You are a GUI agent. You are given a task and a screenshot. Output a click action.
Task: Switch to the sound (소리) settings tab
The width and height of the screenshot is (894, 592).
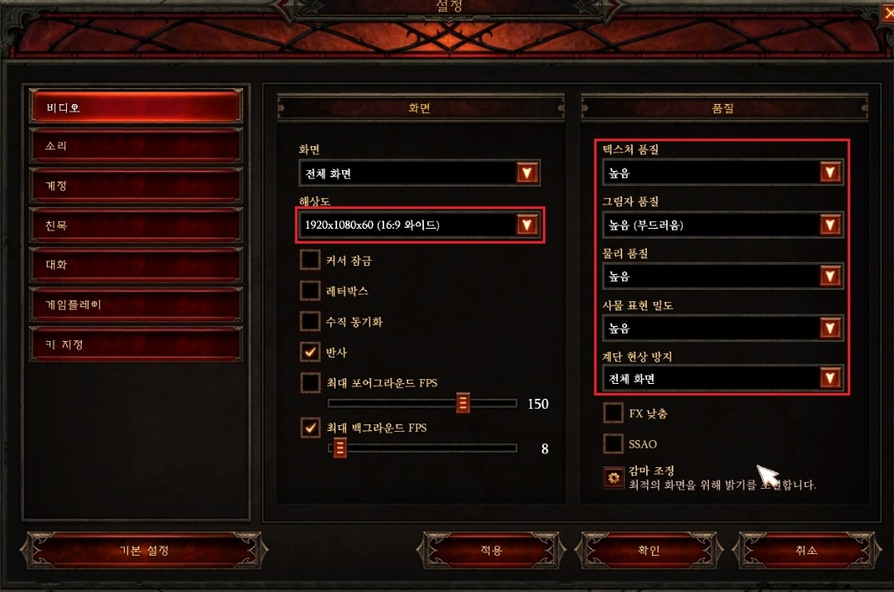(136, 146)
